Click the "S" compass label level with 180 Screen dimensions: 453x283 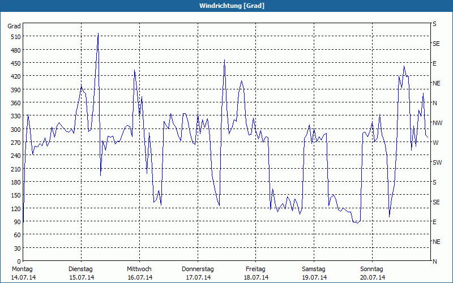click(x=434, y=182)
